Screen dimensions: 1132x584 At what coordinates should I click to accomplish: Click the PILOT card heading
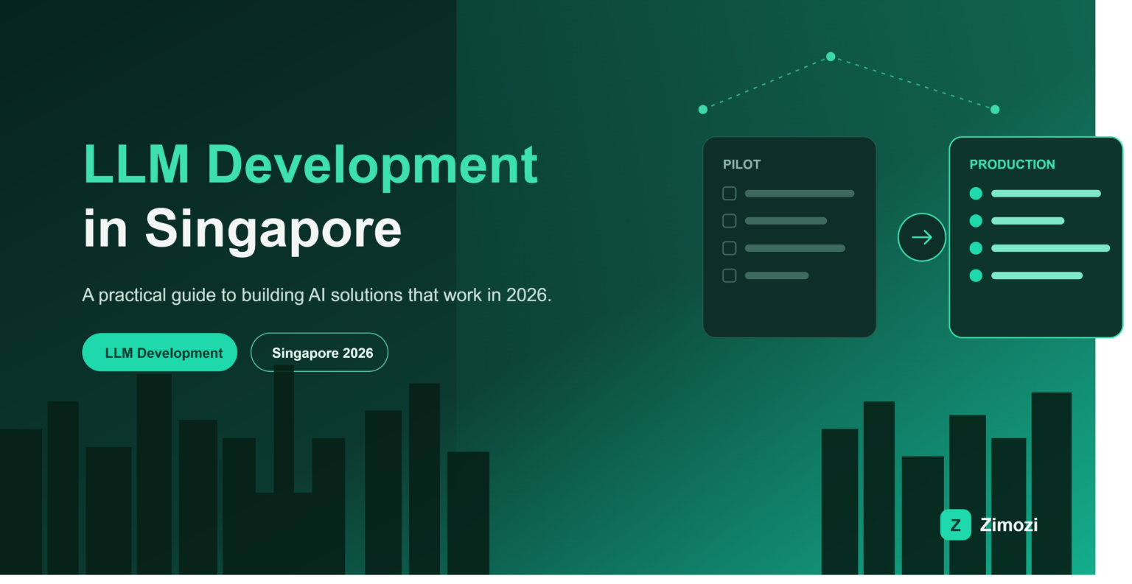pyautogui.click(x=741, y=165)
